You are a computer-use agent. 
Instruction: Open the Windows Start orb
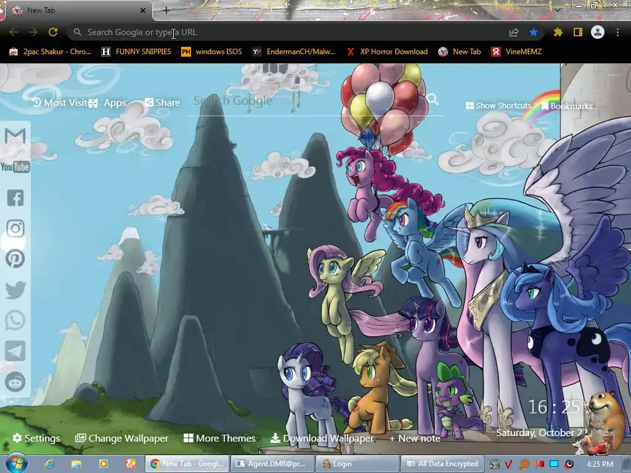(16, 463)
